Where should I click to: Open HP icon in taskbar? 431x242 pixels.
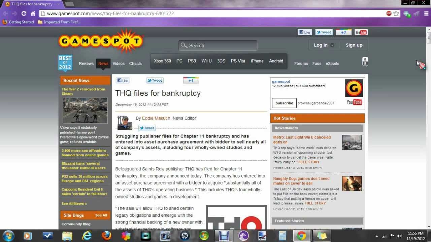[185, 236]
